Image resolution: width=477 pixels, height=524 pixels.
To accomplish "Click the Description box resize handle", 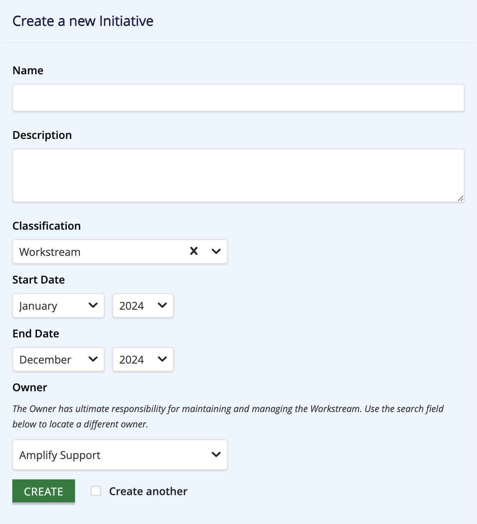I will (460, 198).
